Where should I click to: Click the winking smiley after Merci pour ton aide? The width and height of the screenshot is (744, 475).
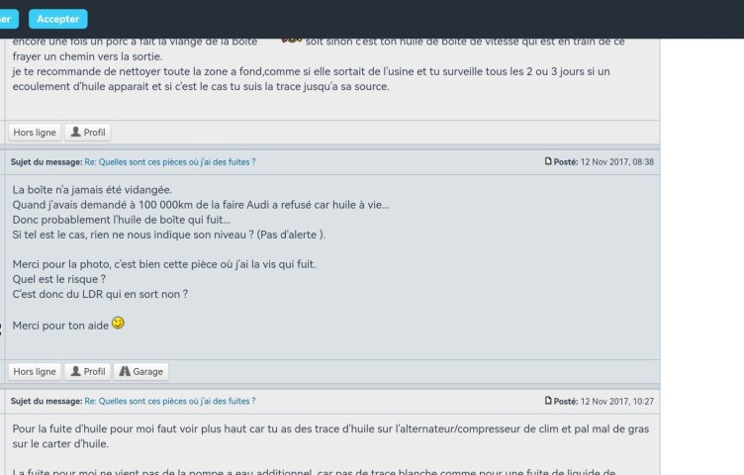point(118,324)
